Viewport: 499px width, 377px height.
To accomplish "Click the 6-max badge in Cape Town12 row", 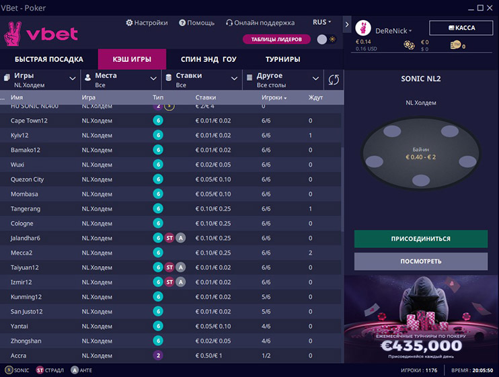I will coord(158,120).
